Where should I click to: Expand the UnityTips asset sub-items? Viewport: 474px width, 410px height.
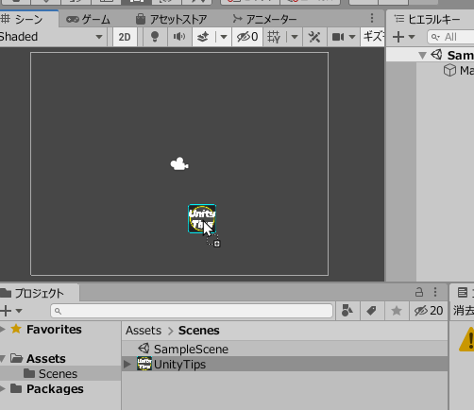point(127,365)
